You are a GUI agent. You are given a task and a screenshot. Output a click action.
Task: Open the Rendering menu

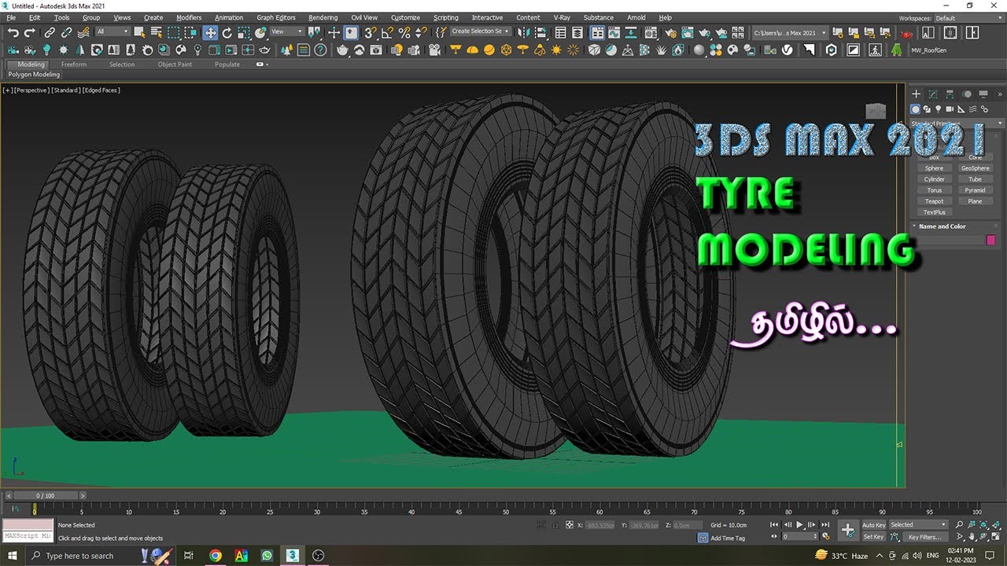(x=323, y=17)
